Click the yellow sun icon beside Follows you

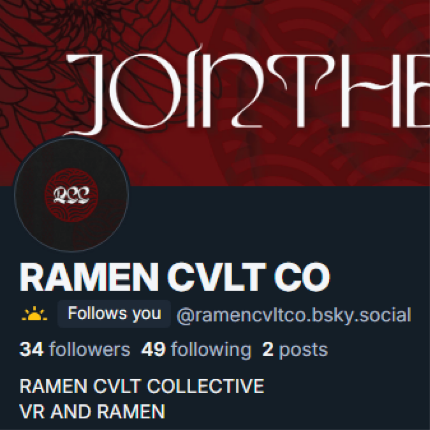click(x=34, y=314)
